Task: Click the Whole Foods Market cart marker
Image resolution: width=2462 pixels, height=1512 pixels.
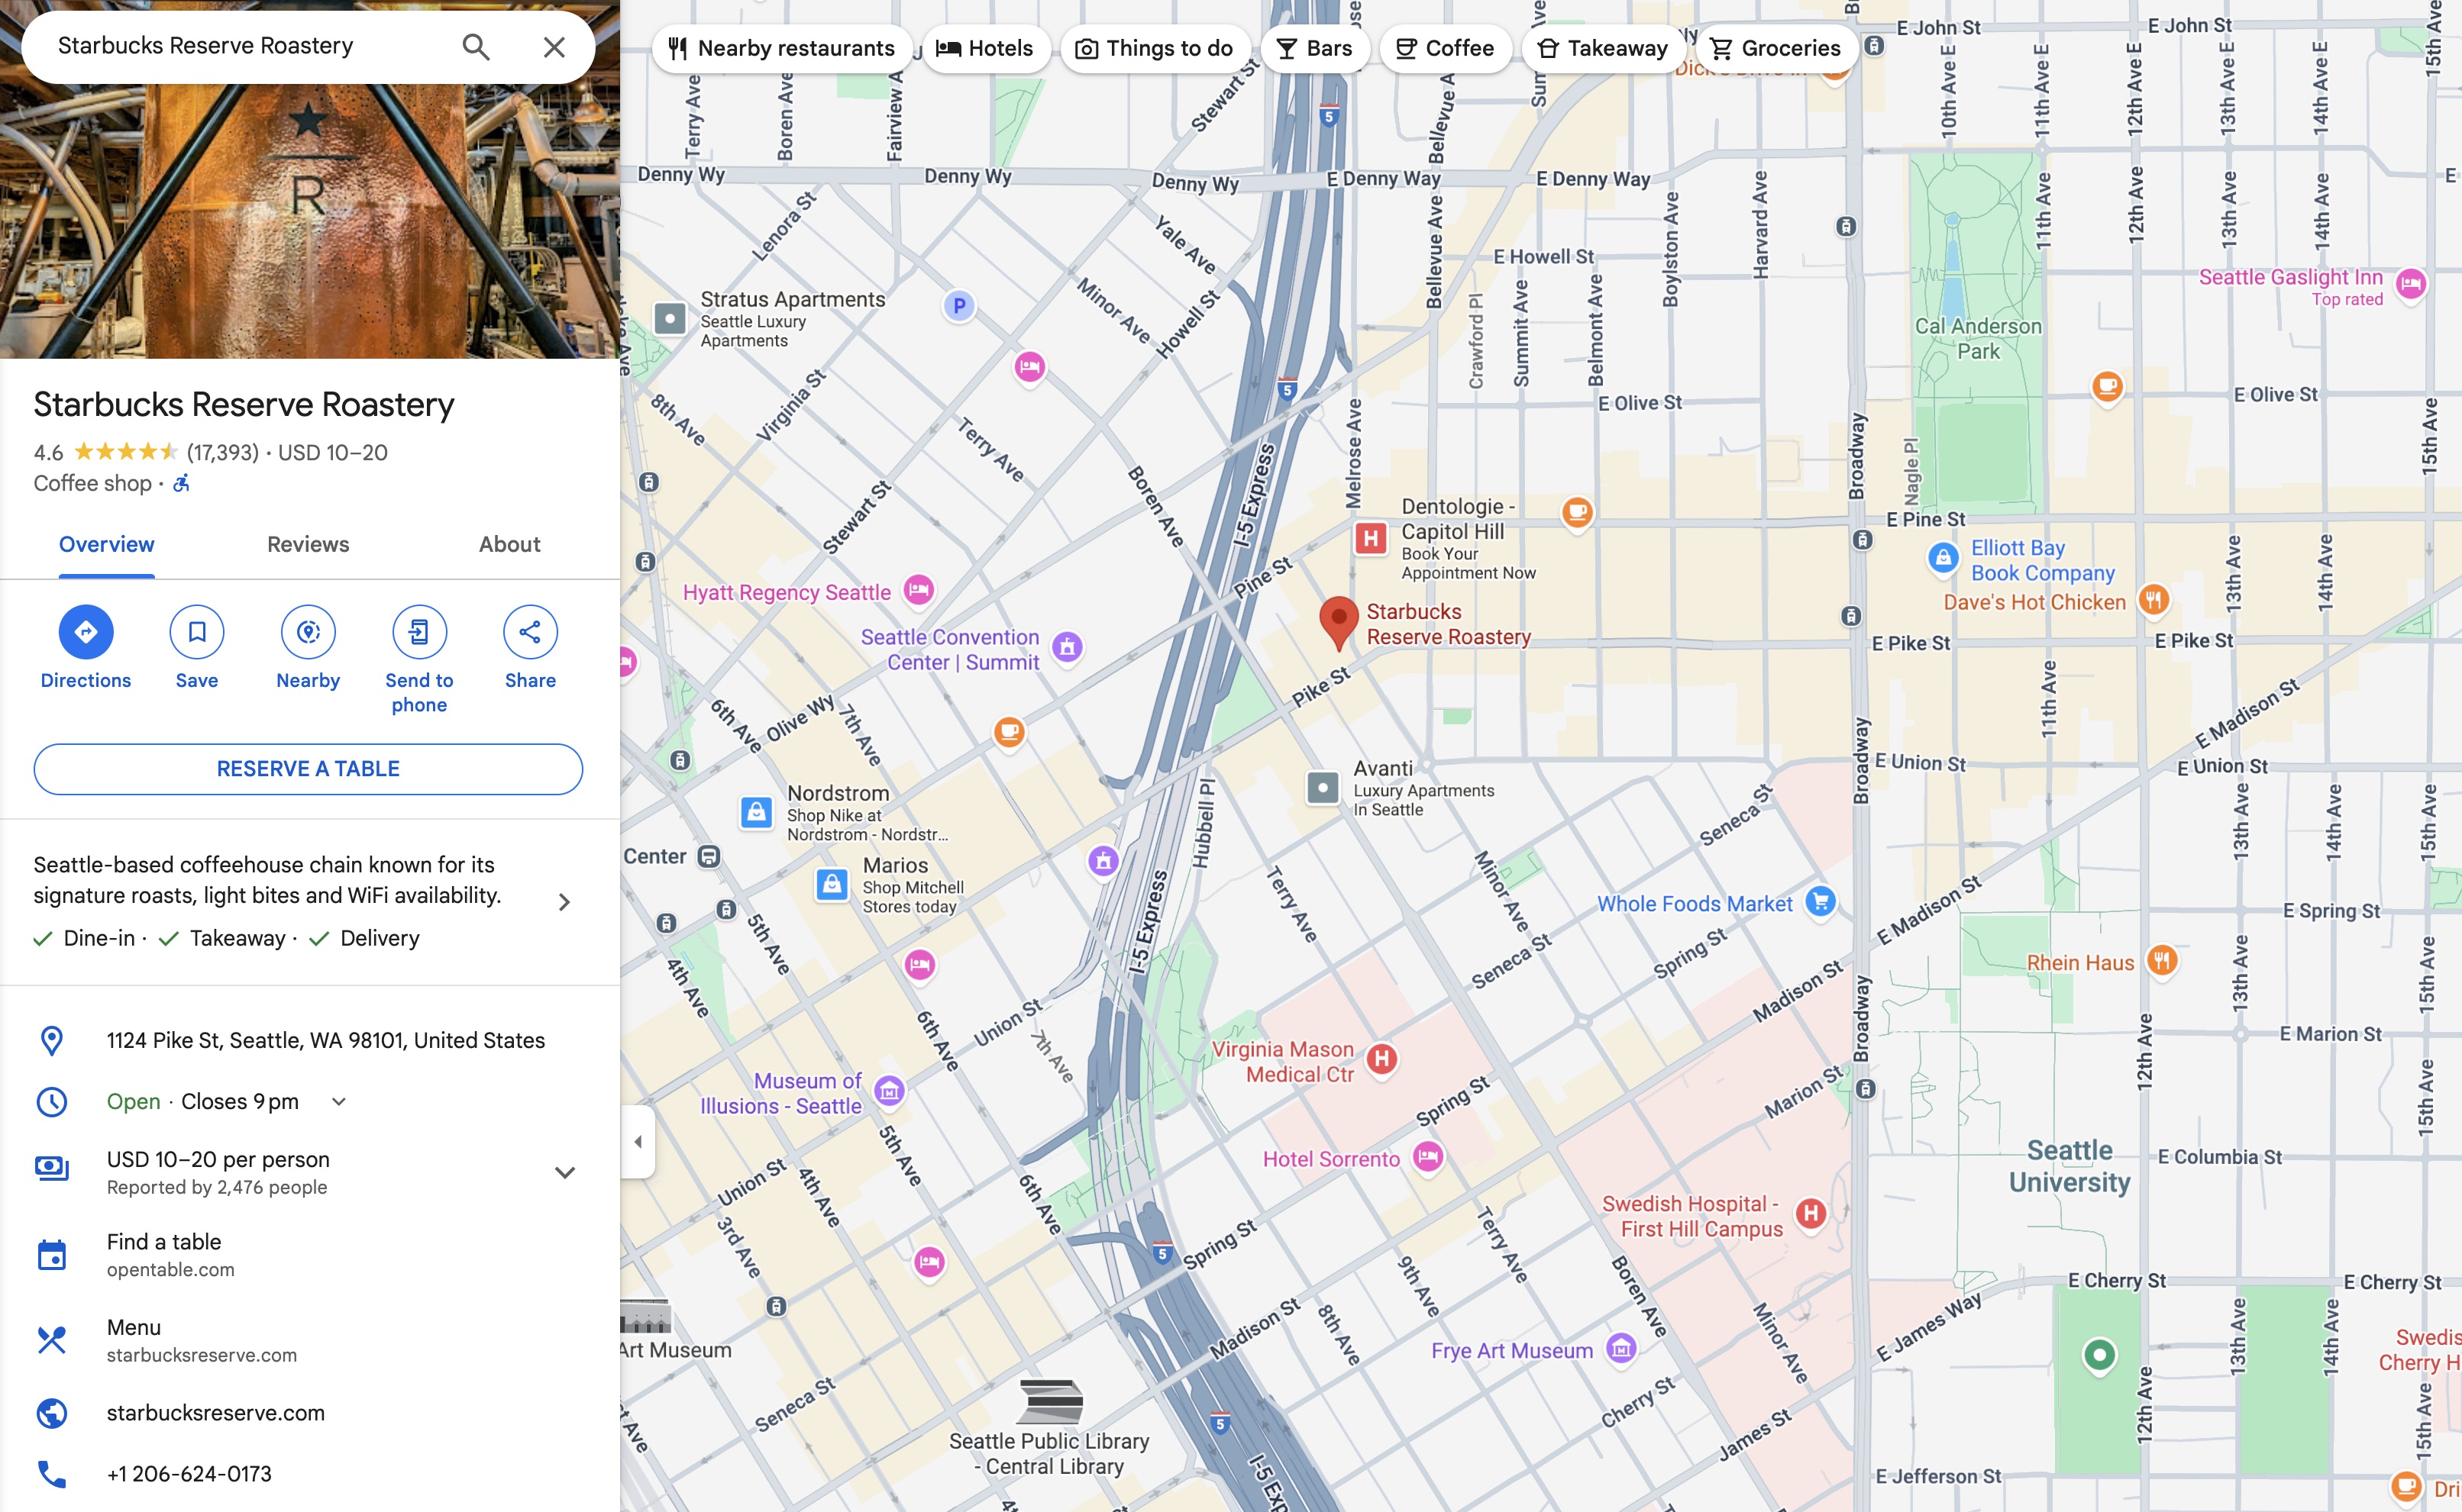Action: (x=1821, y=902)
